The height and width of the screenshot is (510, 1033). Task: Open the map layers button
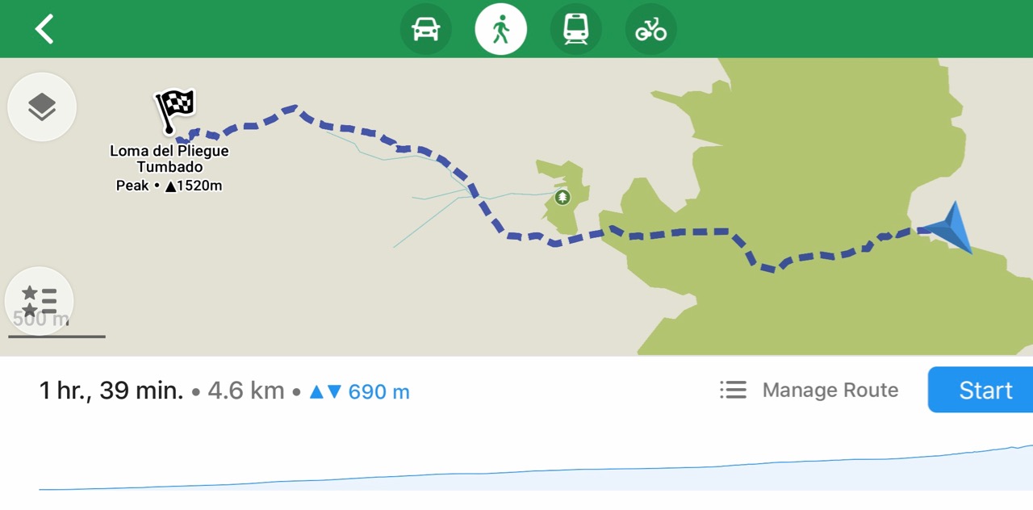click(42, 107)
